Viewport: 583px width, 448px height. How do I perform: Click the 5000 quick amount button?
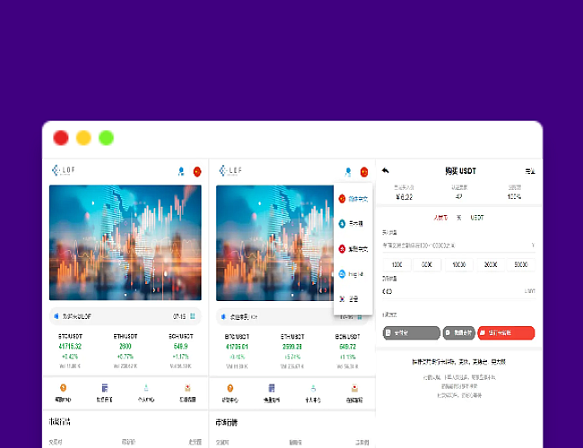coord(520,264)
